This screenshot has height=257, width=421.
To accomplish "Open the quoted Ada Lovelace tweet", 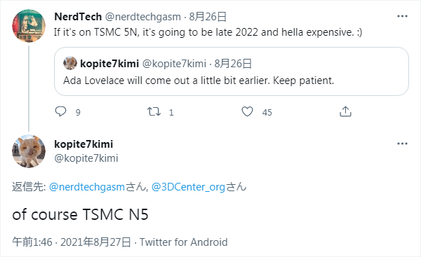I will 232,71.
